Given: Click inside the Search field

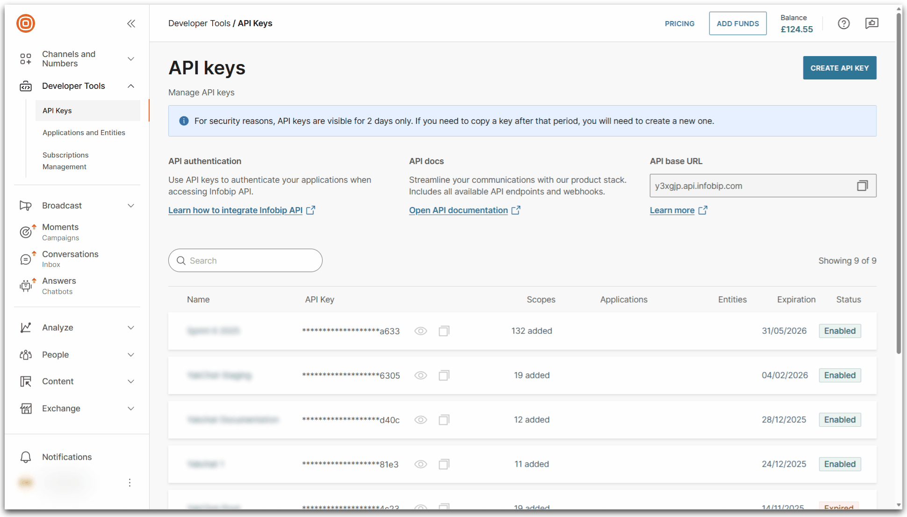Looking at the screenshot, I should click(x=245, y=260).
